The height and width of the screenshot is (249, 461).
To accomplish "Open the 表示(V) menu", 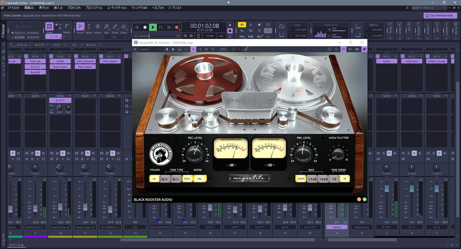I will (44, 8).
